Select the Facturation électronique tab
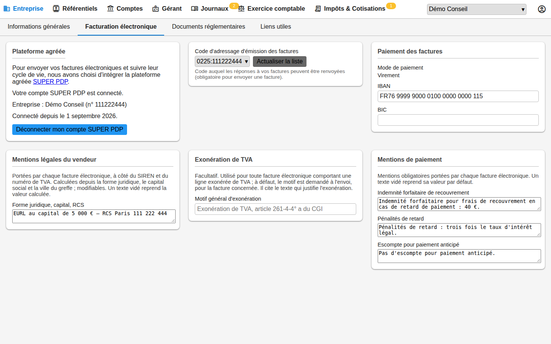Viewport: 551px width, 344px height. point(121,26)
